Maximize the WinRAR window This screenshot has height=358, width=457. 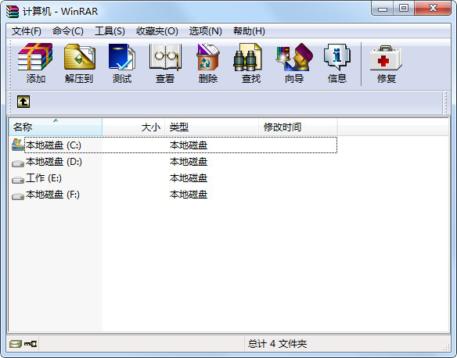(x=404, y=8)
